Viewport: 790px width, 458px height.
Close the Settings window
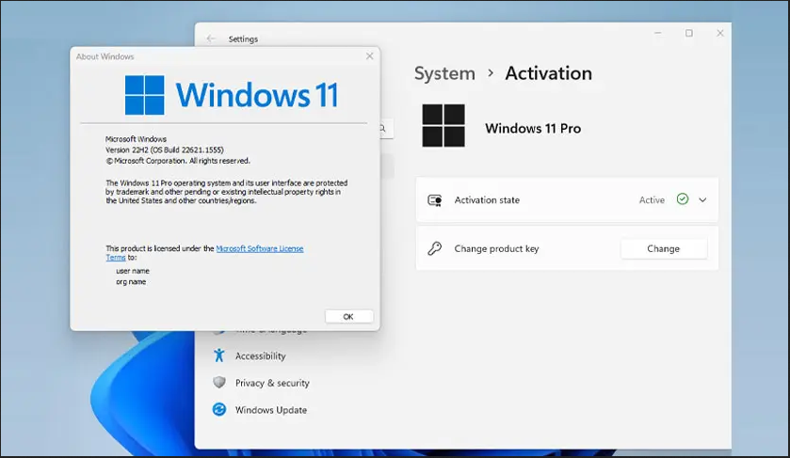click(720, 33)
